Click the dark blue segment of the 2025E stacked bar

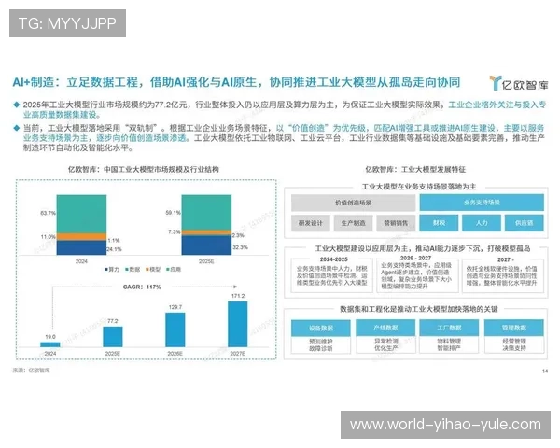(206, 245)
